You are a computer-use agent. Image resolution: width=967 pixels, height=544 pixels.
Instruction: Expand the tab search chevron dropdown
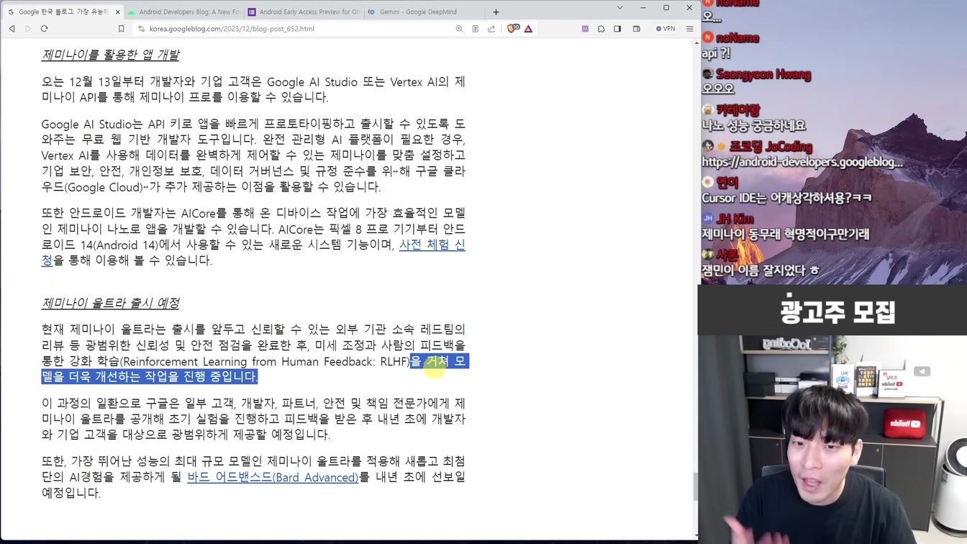619,8
